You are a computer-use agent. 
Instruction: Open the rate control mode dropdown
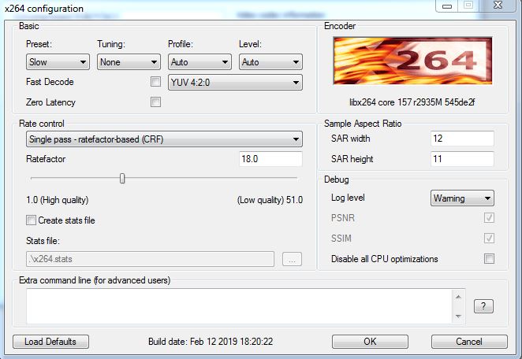pos(164,139)
